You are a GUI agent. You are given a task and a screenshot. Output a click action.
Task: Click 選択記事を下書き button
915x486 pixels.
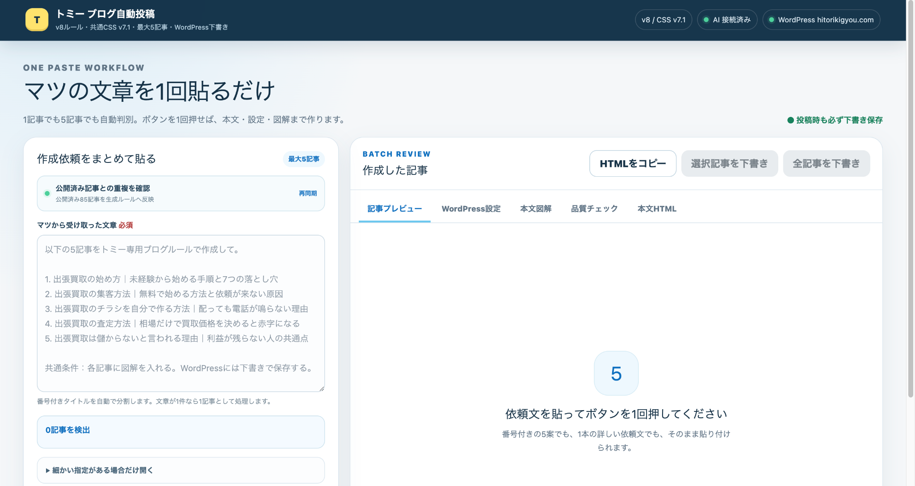pyautogui.click(x=730, y=163)
